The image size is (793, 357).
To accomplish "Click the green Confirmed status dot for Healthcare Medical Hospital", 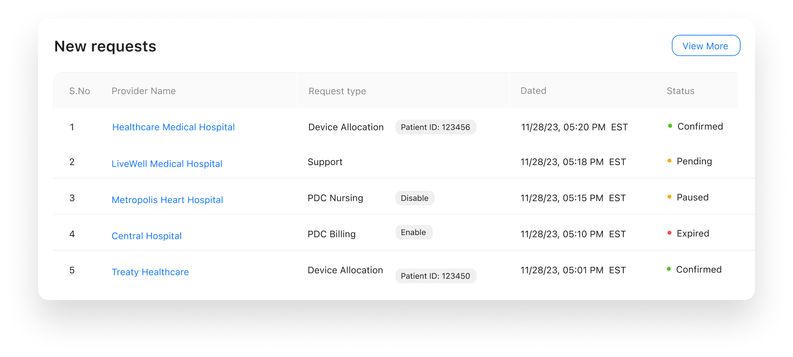I will (x=670, y=126).
